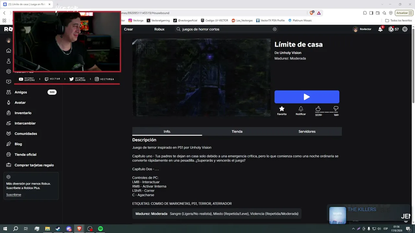Image resolution: width=415 pixels, height=233 pixels.
Task: Open the Robux balance icon
Action: 391,29
